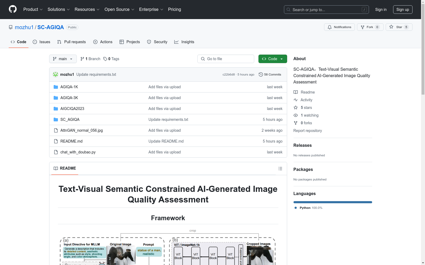Image resolution: width=425 pixels, height=265 pixels.
Task: Star the SC-AGIQA repository
Action: [399, 27]
